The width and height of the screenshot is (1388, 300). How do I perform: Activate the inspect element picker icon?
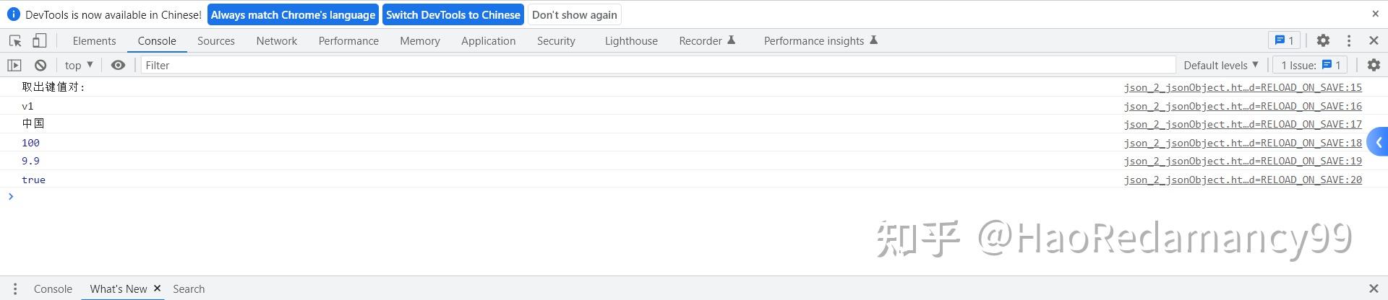(x=15, y=41)
